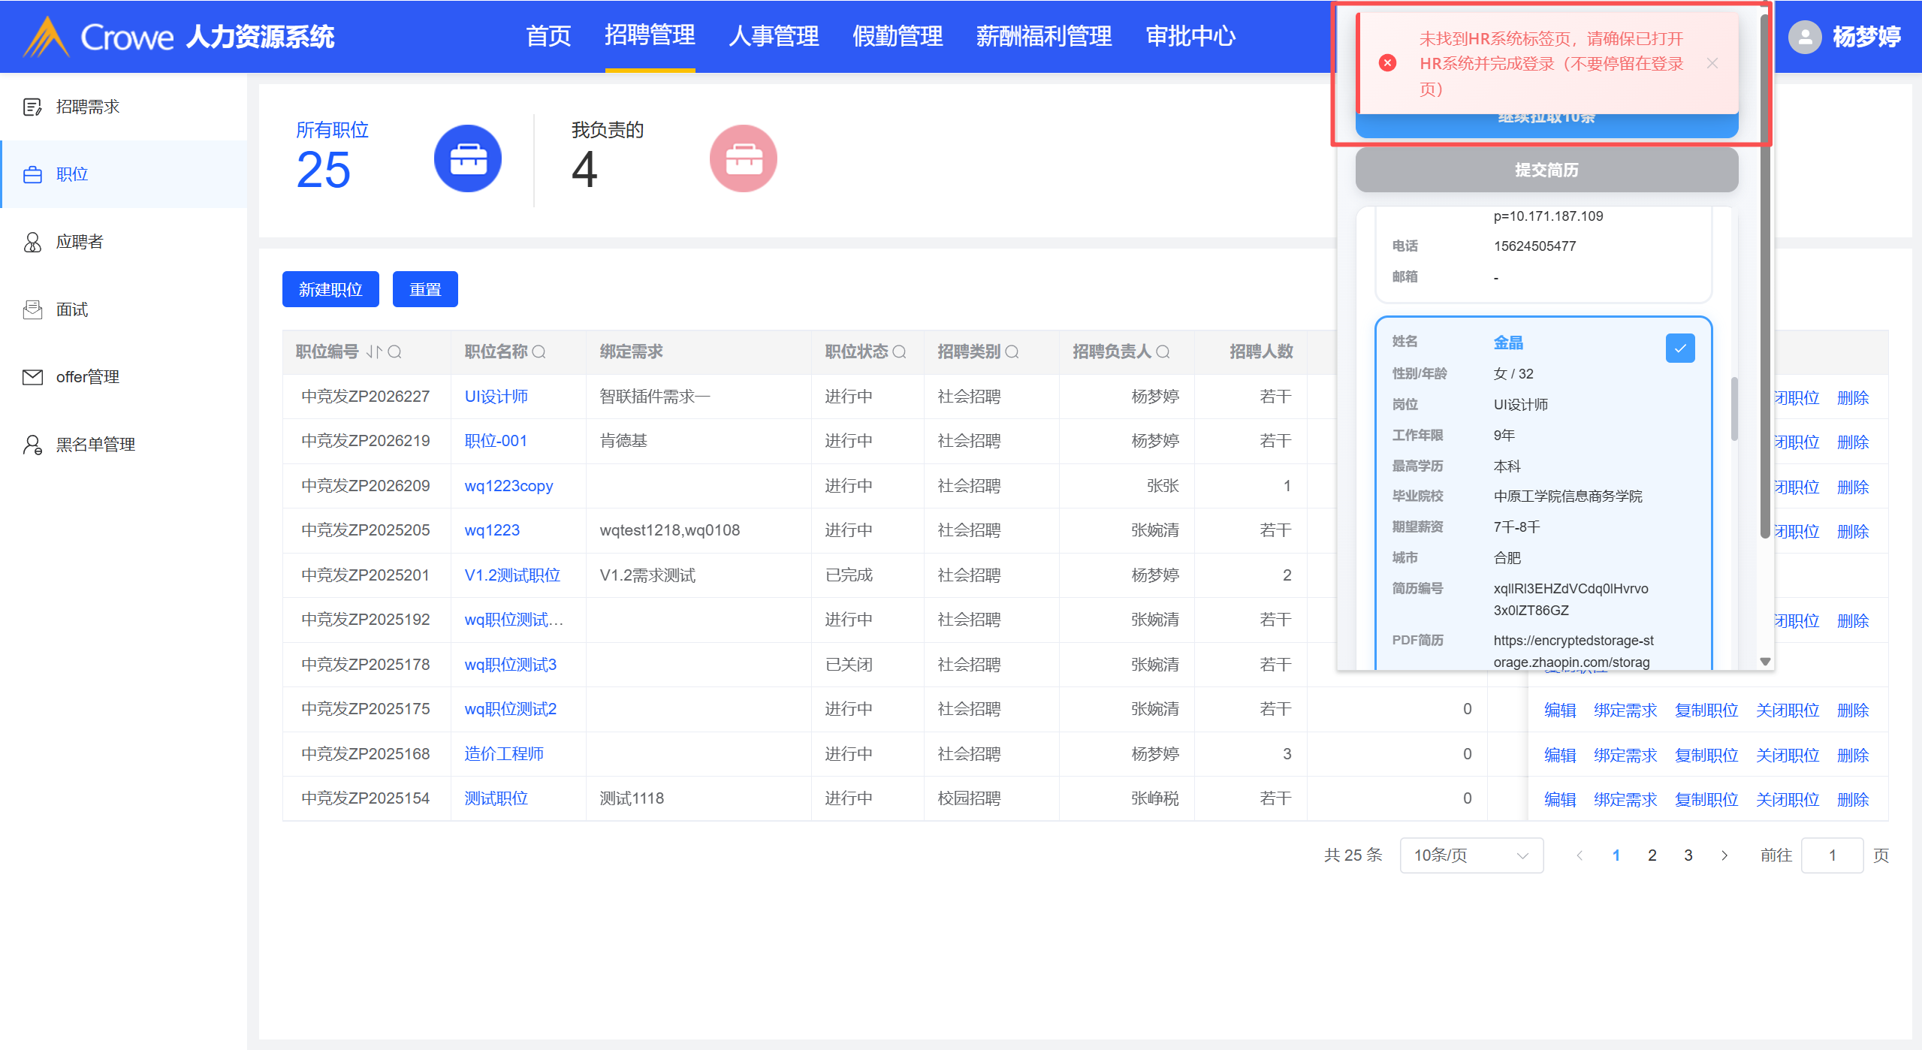Open the UI设计师 job title link

(x=496, y=397)
